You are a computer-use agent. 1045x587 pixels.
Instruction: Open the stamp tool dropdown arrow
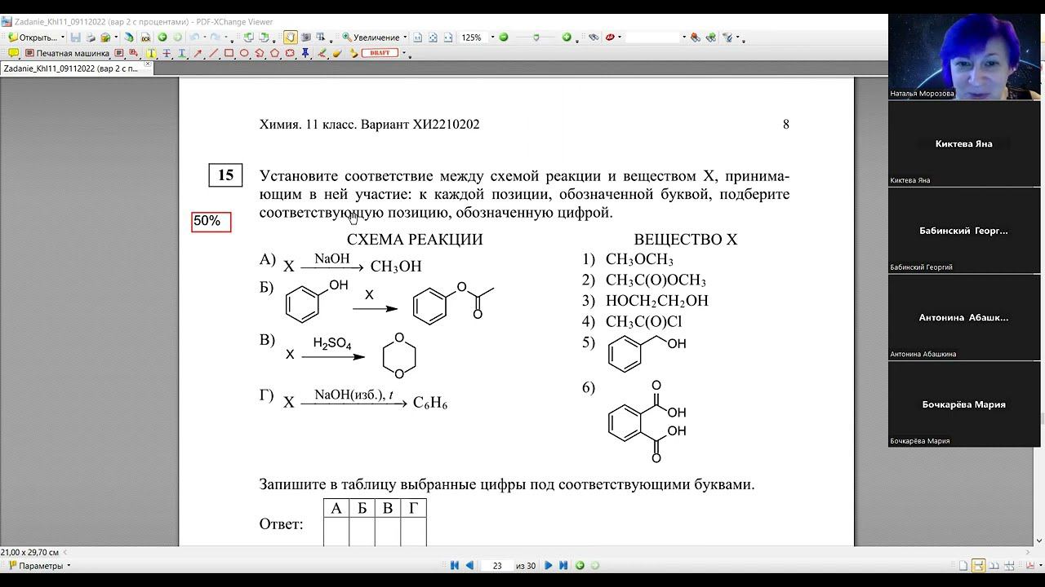click(x=404, y=54)
